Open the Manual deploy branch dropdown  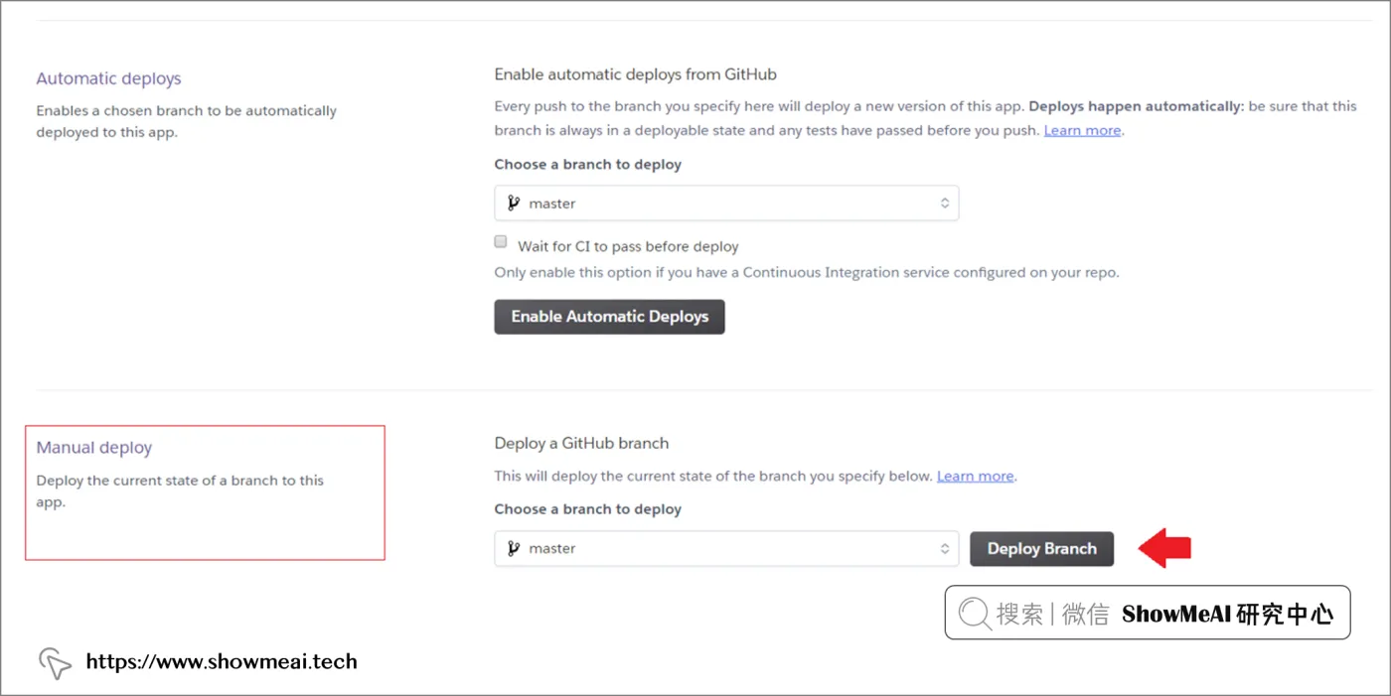pos(726,548)
